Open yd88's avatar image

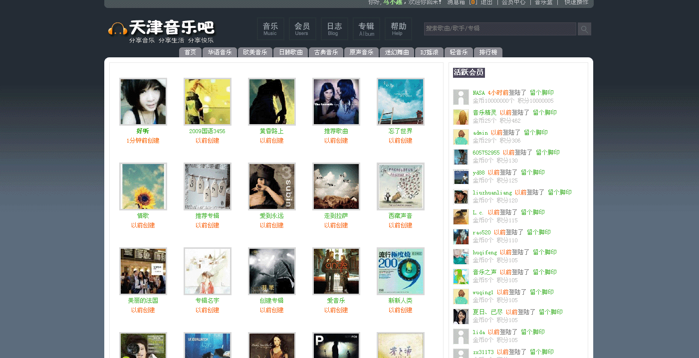pyautogui.click(x=461, y=177)
